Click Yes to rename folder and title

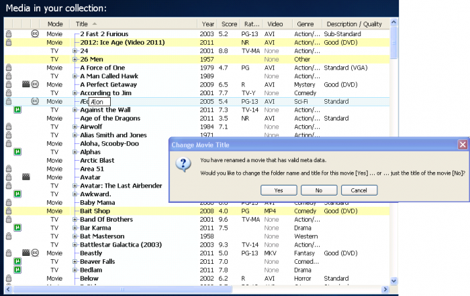(279, 190)
